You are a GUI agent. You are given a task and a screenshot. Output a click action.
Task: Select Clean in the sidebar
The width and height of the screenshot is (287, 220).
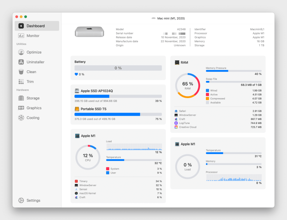[x=37, y=72]
